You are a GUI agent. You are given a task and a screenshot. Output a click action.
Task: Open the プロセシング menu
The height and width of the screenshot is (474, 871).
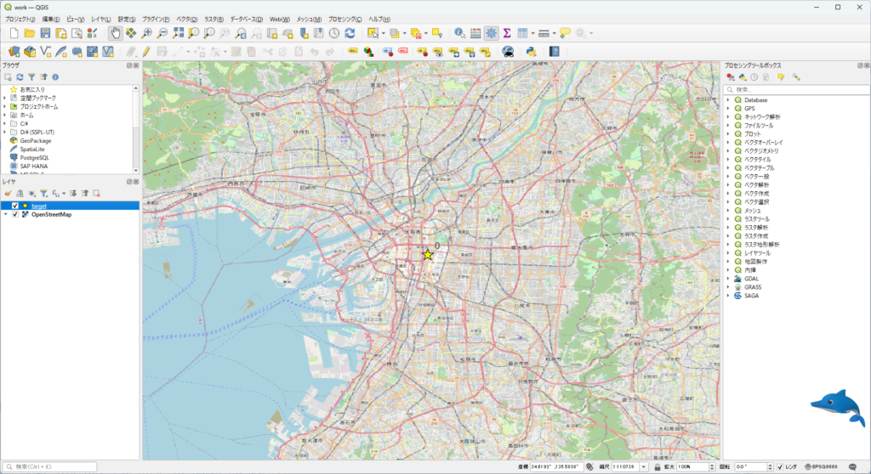pos(344,19)
